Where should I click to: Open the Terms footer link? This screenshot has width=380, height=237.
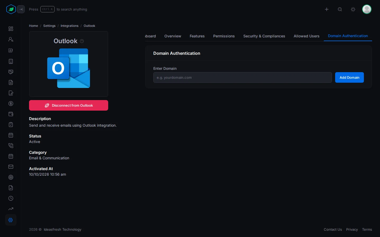click(x=367, y=230)
